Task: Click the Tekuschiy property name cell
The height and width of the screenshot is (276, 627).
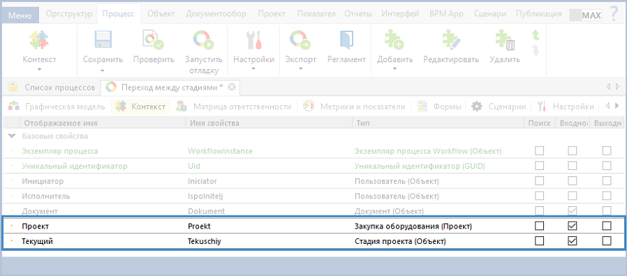Action: 204,241
